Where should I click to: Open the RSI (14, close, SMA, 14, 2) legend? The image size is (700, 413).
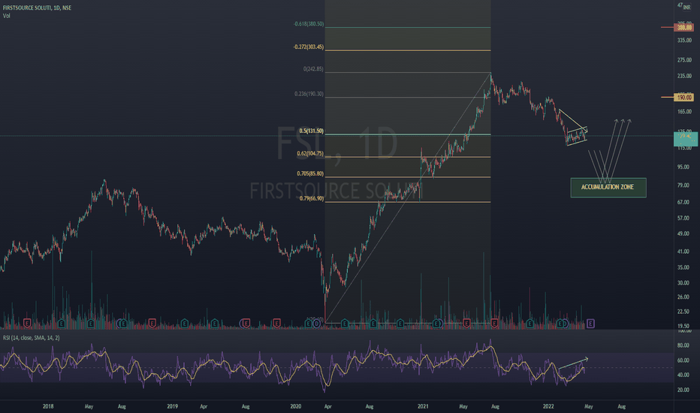point(32,338)
